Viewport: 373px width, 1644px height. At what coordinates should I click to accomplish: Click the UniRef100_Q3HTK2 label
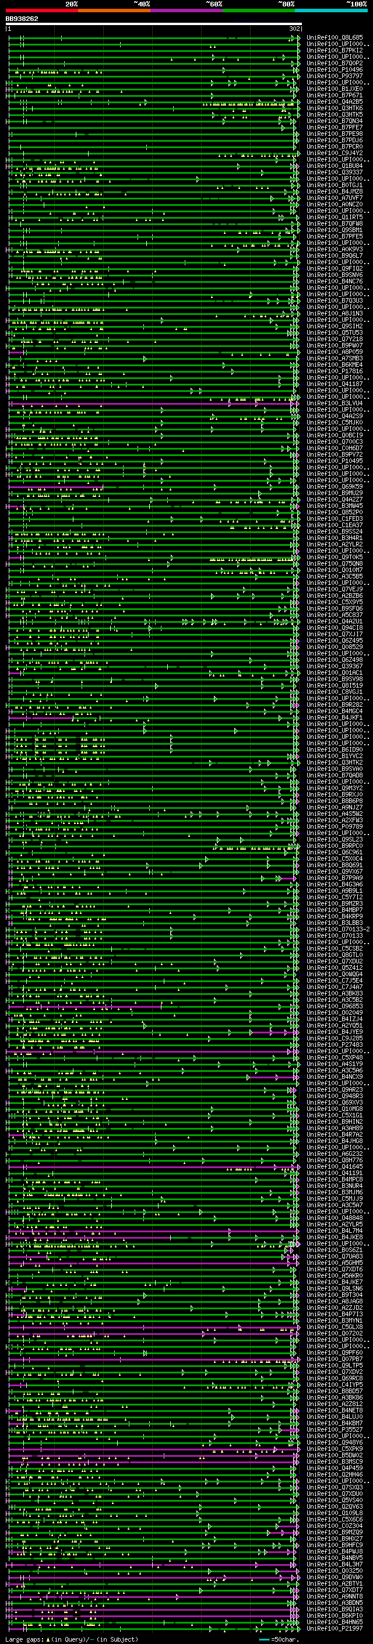pos(335,763)
